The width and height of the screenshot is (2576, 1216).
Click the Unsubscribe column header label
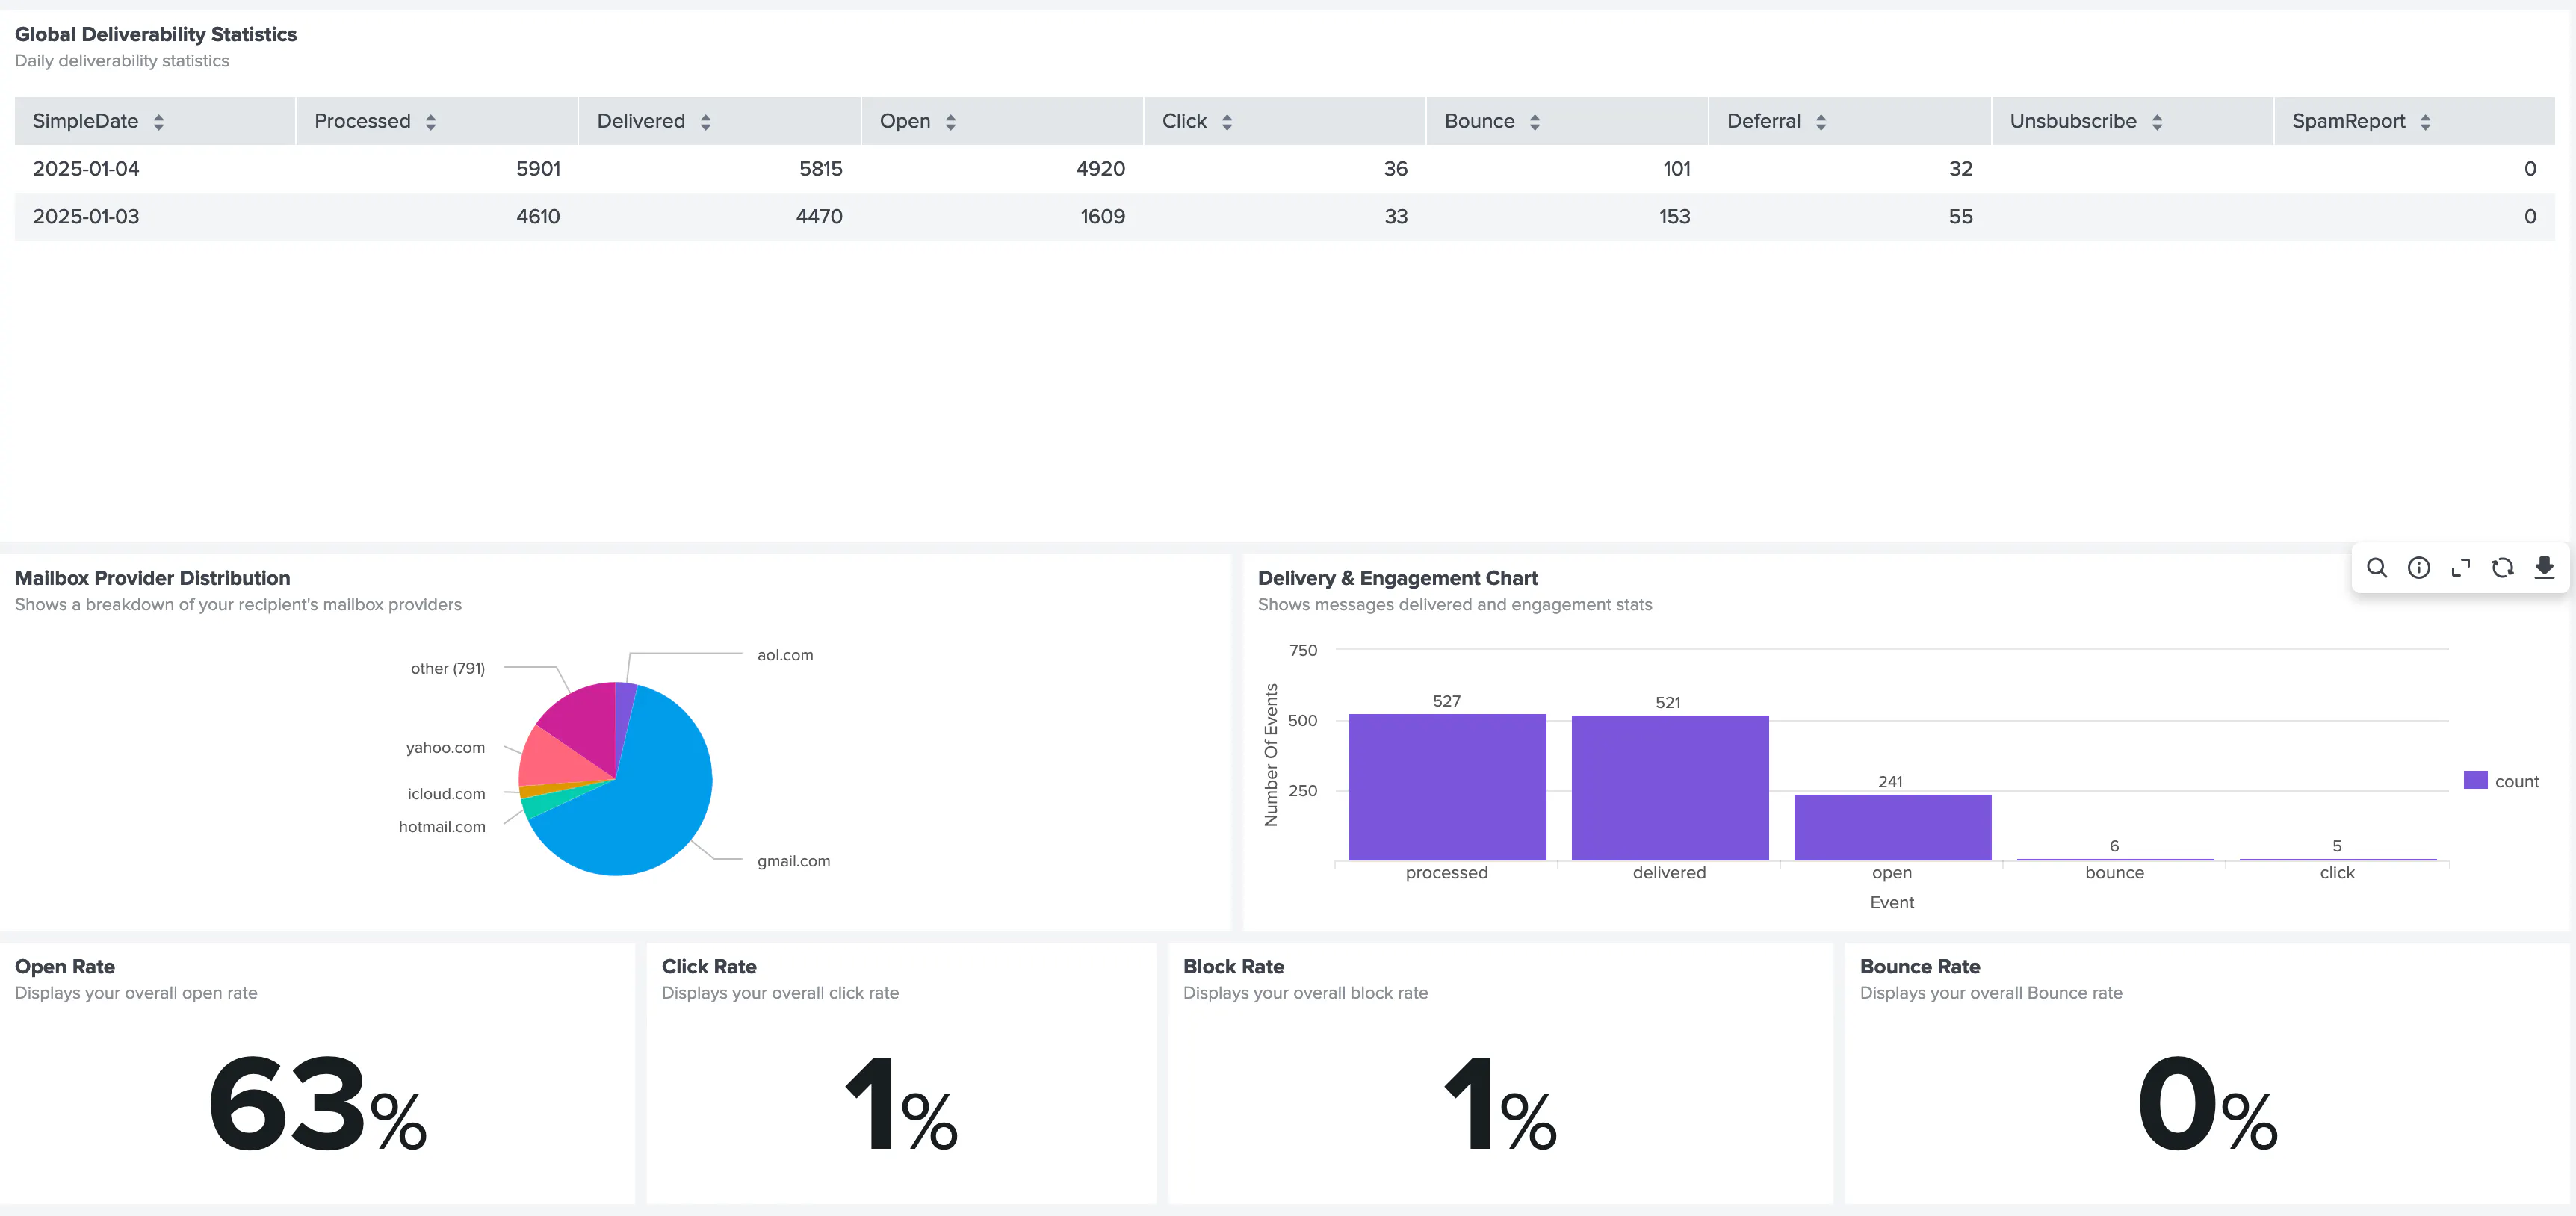point(2073,121)
